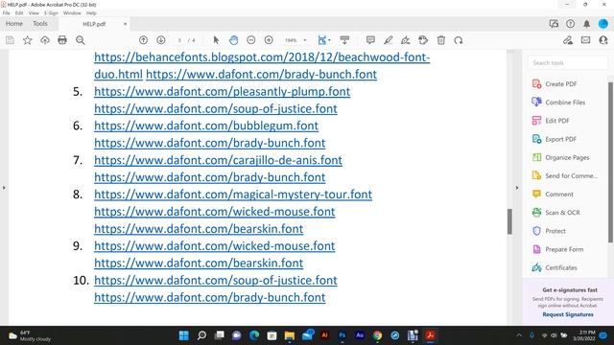614x345 pixels.
Task: Activate the hand pan tool
Action: (233, 40)
